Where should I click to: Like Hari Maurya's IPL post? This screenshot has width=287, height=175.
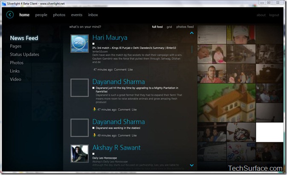tap(130, 69)
